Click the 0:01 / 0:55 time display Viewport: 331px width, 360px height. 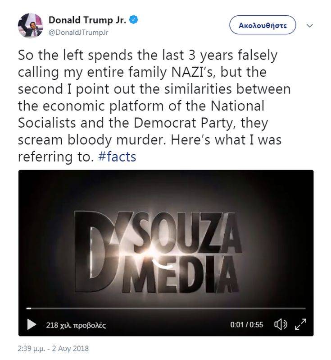point(246,325)
